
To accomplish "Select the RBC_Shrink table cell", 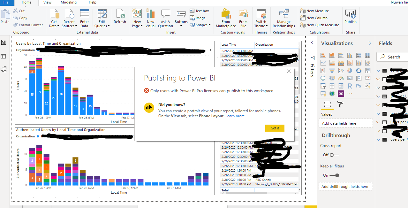I will click(263, 180).
